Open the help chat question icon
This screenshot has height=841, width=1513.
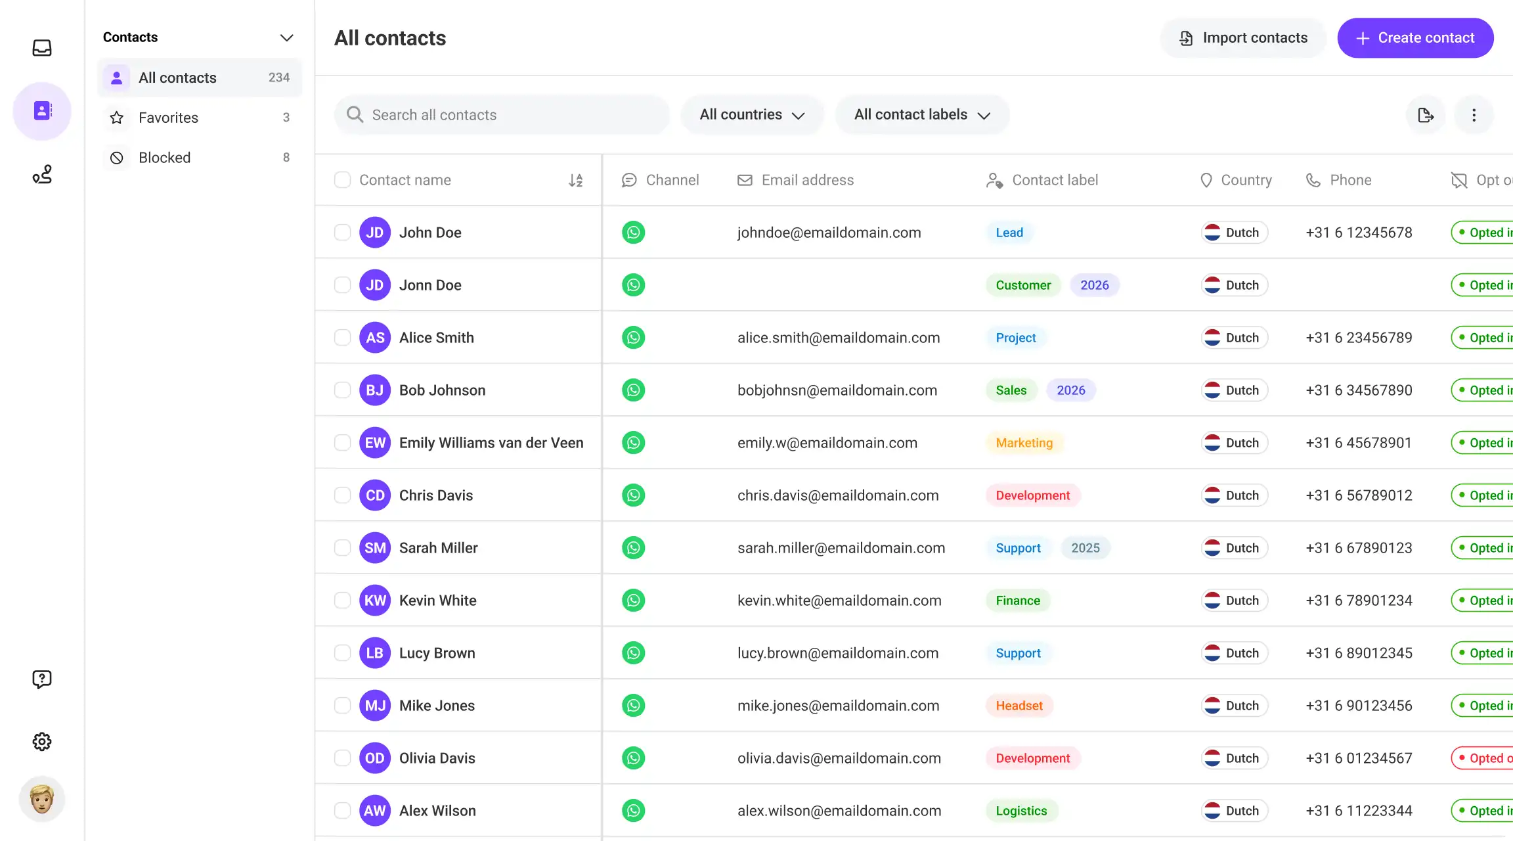[42, 679]
